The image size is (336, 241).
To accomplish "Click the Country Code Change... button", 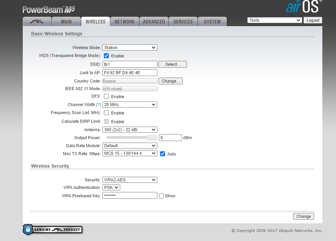I will 171,81.
